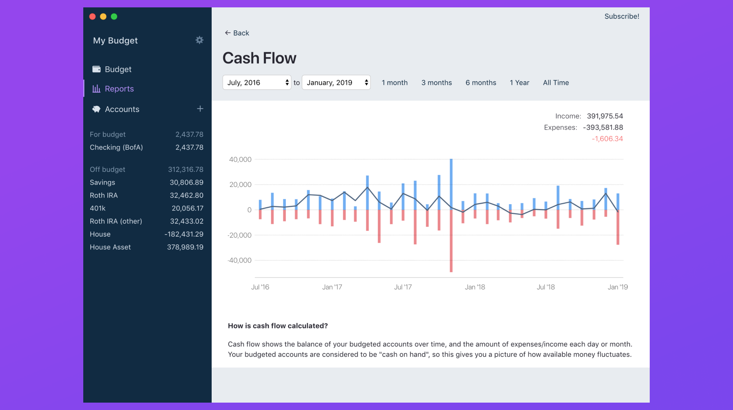The width and height of the screenshot is (733, 410).
Task: Select the 6 months range
Action: pos(481,82)
